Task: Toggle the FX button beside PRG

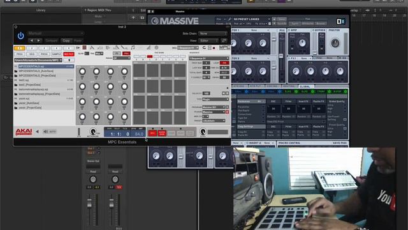Action: click(117, 53)
